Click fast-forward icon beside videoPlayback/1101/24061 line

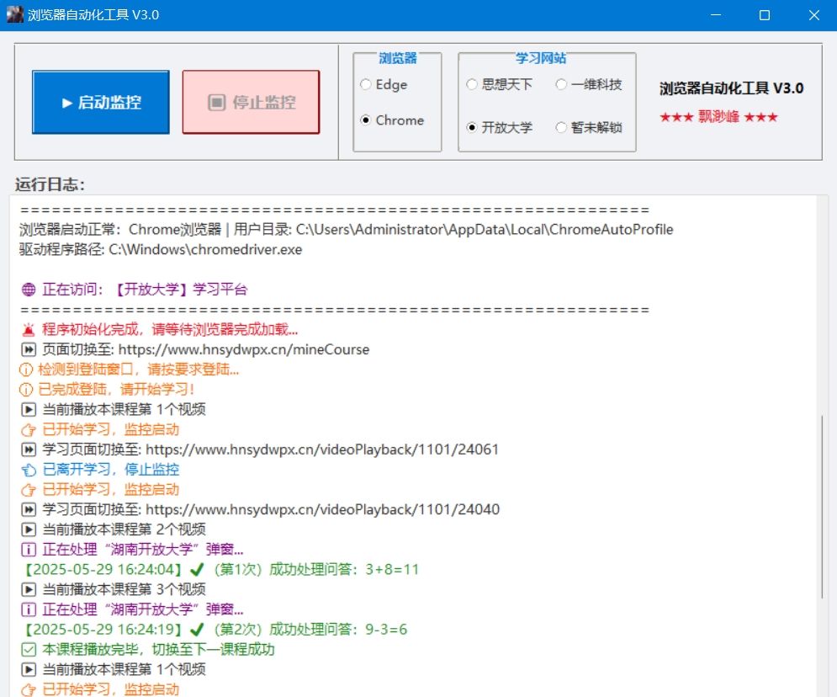tap(29, 450)
